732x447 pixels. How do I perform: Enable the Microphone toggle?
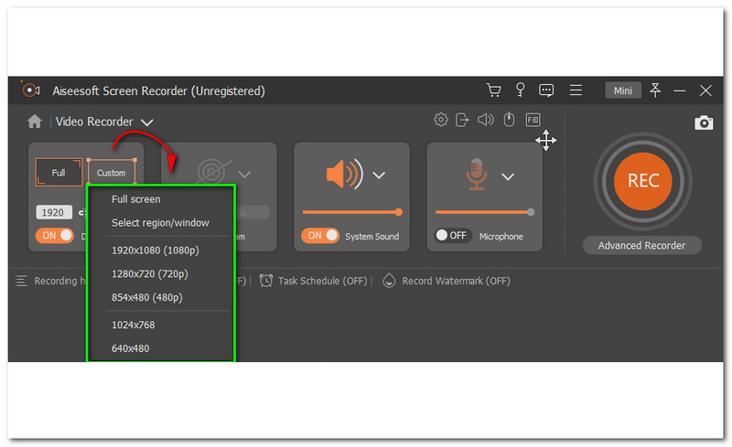(x=453, y=236)
